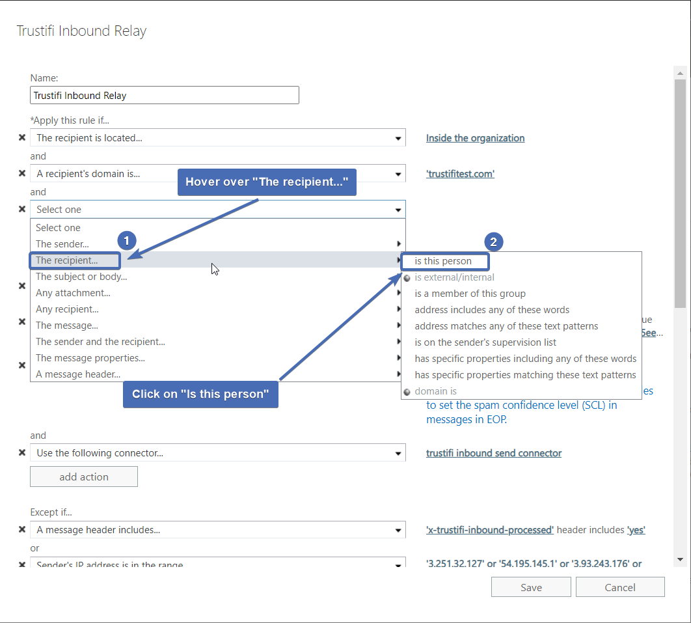
Task: Click the vertical scrollbar thumb
Action: (x=680, y=193)
